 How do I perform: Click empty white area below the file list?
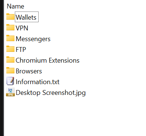coord(74,116)
